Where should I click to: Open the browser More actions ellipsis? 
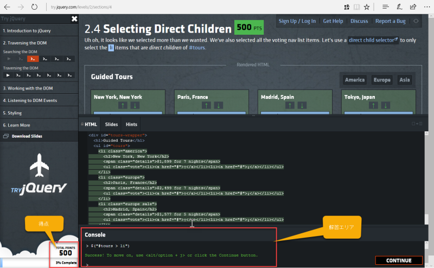(x=427, y=7)
